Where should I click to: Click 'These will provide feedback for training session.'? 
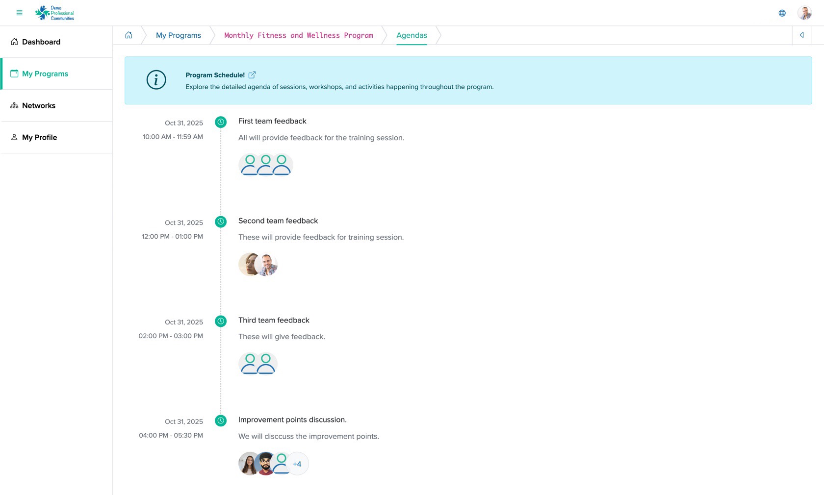click(321, 237)
